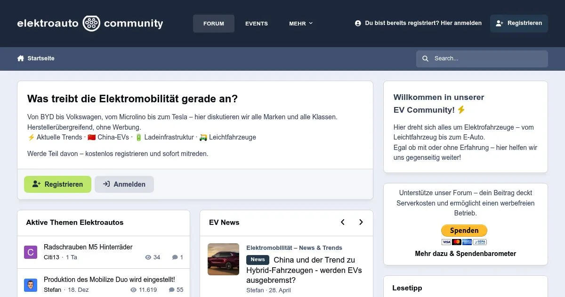This screenshot has width=565, height=297.
Task: Open category 'Elektromobilität – News & Trends'
Action: tap(294, 248)
